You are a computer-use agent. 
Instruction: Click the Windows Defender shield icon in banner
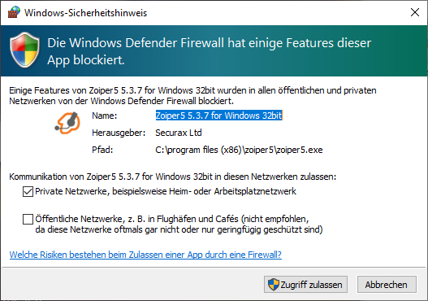(24, 50)
